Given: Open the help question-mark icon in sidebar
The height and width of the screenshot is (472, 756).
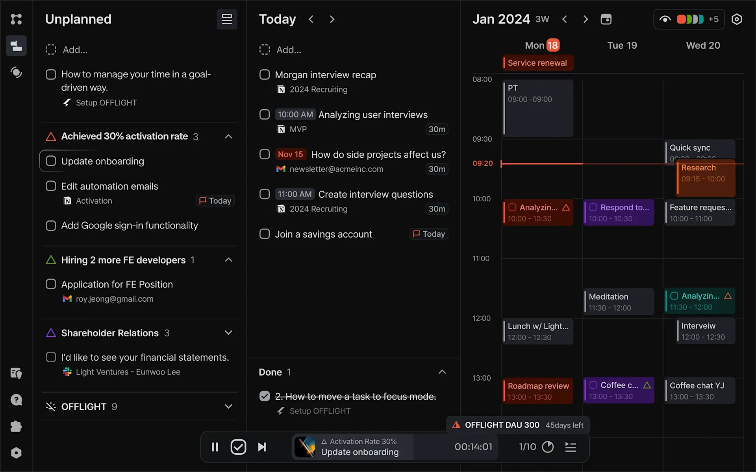Looking at the screenshot, I should coord(16,400).
